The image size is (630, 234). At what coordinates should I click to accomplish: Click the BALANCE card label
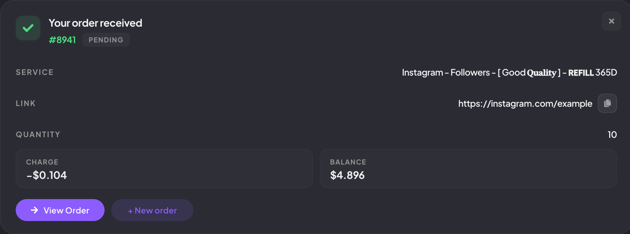(348, 162)
